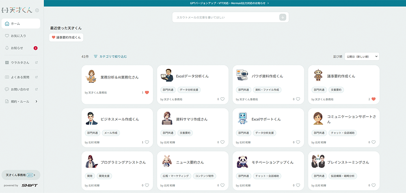Expand the 天才くん事務局 account switcher
Viewport: 406px width, 193px height.
tap(21, 175)
